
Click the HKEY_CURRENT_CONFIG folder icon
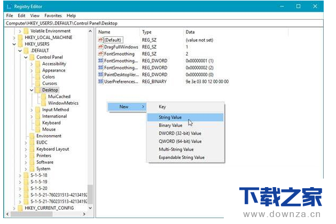click(x=20, y=208)
